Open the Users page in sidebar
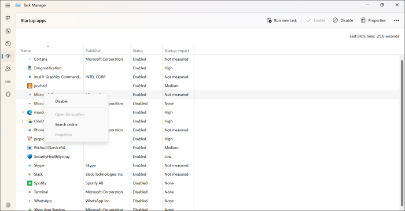The image size is (405, 211). 8,69
